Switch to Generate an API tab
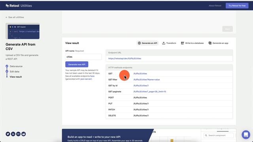Viewport: 253px width, 142px height. (147, 43)
